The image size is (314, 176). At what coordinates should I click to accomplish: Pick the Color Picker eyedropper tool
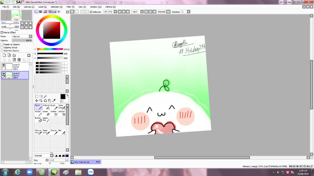(x=54, y=101)
